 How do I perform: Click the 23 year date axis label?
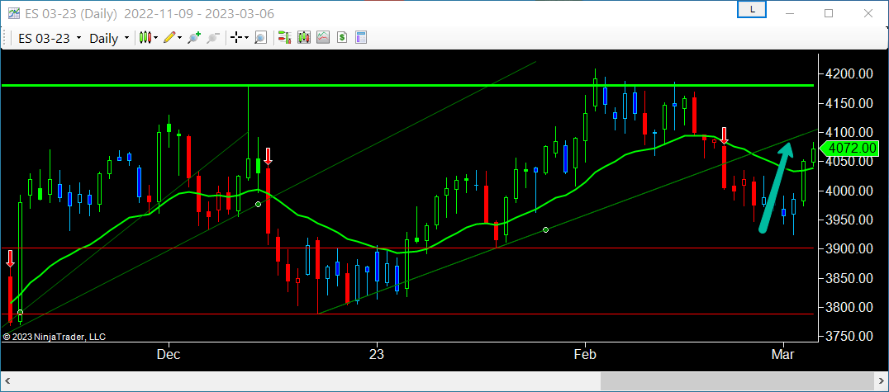point(377,355)
